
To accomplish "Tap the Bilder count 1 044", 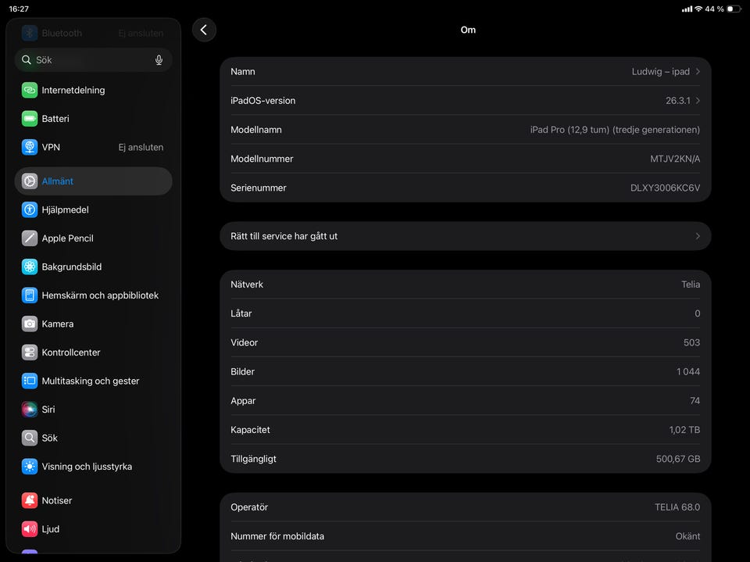I will point(687,371).
